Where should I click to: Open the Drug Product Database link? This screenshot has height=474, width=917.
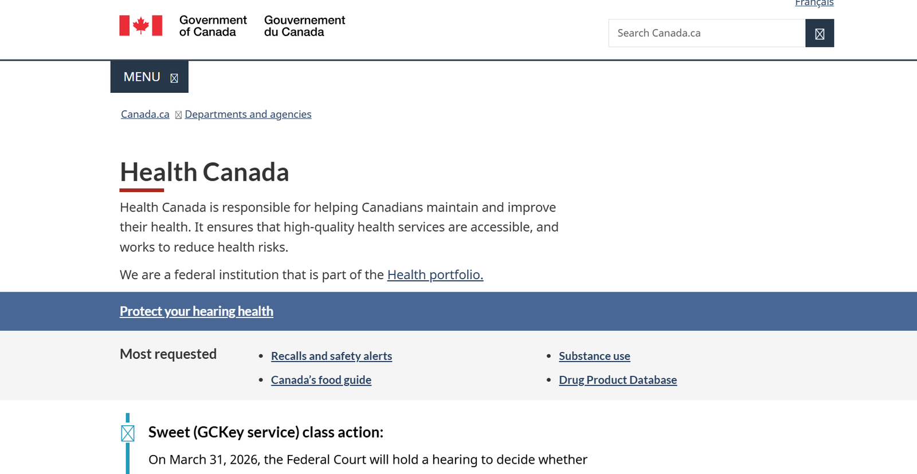(x=618, y=380)
